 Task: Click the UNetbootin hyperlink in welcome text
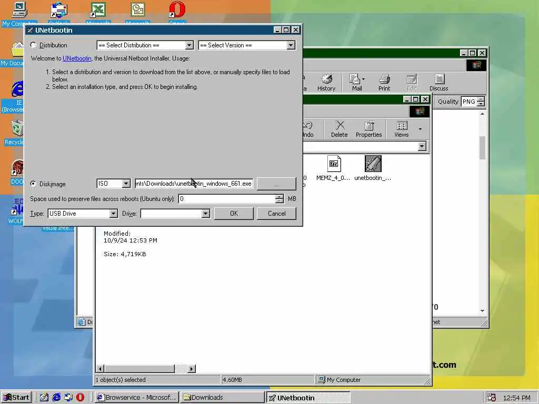[77, 58]
